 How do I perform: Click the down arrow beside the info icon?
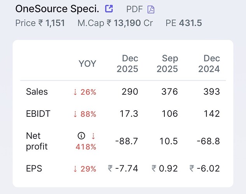pos(93,135)
